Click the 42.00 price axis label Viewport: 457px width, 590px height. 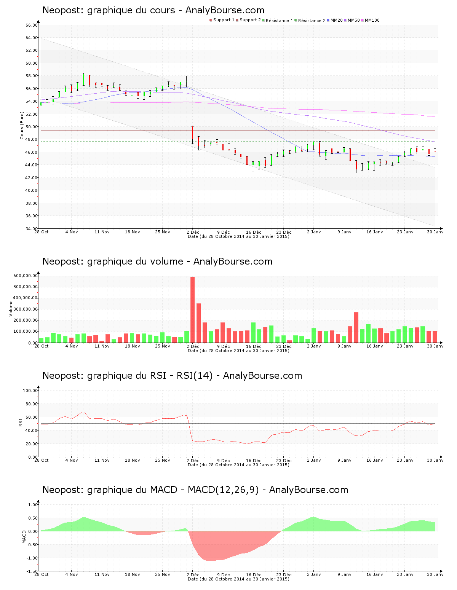coord(32,178)
